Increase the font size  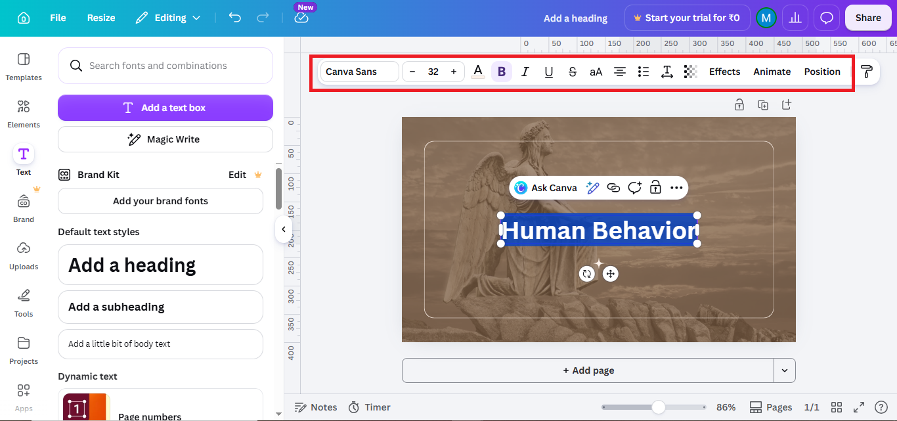point(454,72)
